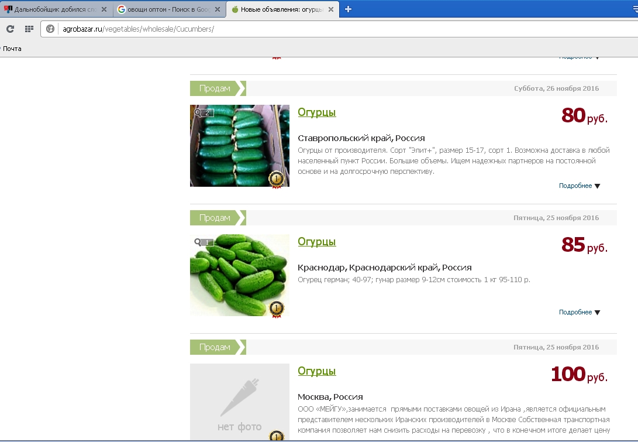Click the site info icon in the address bar
The height and width of the screenshot is (442, 638).
(x=50, y=29)
